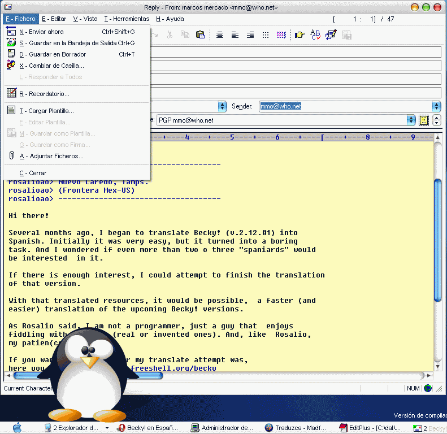
Task: Click the pointing hand toolbar icon
Action: click(x=300, y=35)
